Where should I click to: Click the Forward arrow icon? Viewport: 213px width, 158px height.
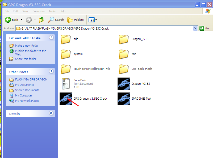coord(29,20)
